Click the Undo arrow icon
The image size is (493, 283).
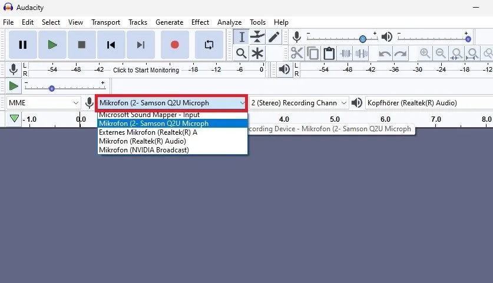coord(385,54)
